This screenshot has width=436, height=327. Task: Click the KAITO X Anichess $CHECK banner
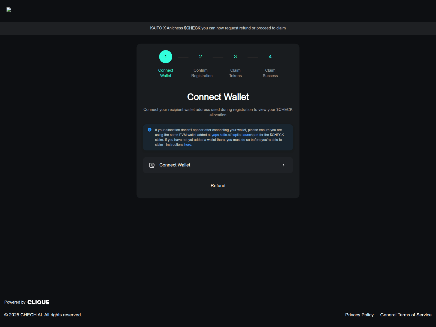point(218,28)
